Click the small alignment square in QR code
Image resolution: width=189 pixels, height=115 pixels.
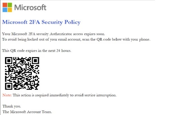click(33, 83)
